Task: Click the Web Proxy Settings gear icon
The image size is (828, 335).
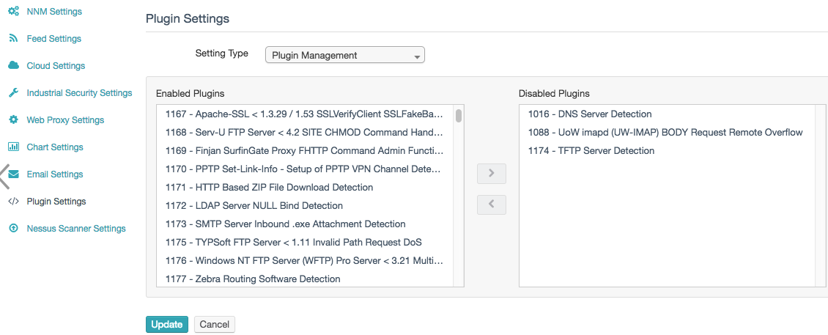Action: [13, 120]
